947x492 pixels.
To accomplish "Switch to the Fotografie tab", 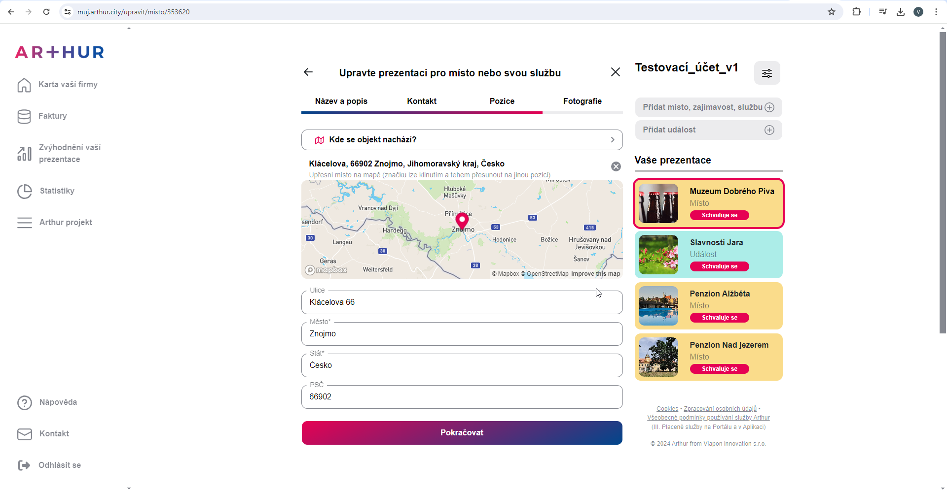I will 582,101.
